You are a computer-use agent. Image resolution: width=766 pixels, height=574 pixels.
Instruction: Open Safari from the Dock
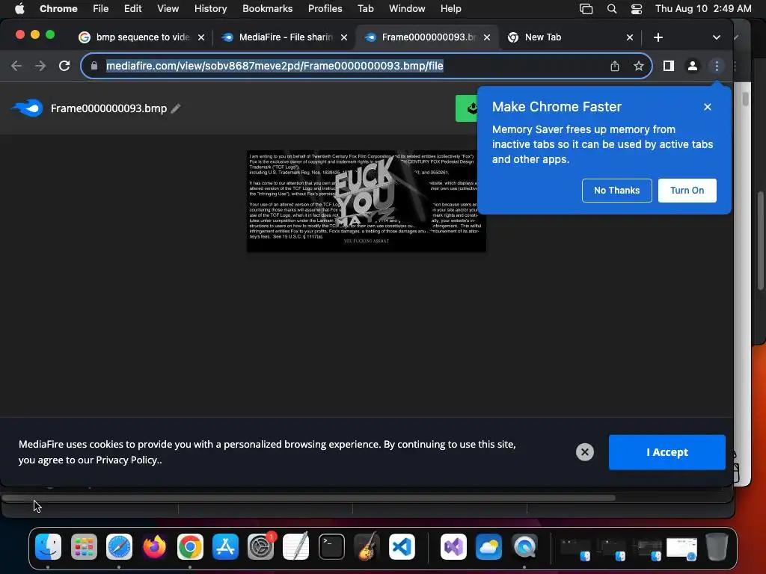tap(119, 546)
